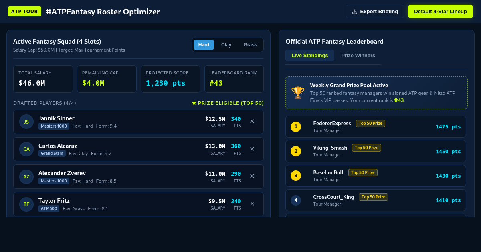Click FedererExpress Top 50 Prize badge
This screenshot has height=252, width=481.
[x=370, y=123]
